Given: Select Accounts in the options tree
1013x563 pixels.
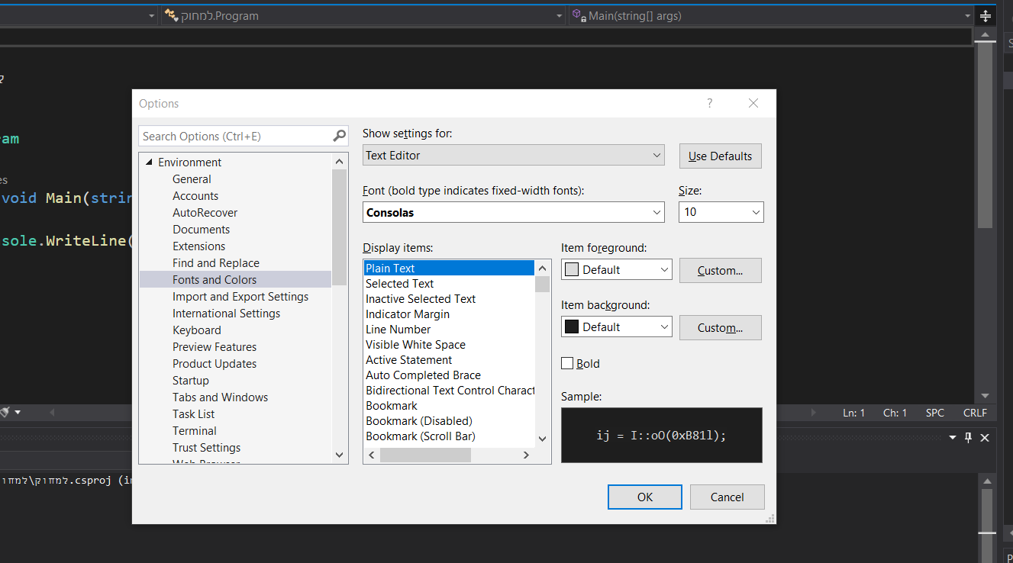Looking at the screenshot, I should tap(195, 195).
